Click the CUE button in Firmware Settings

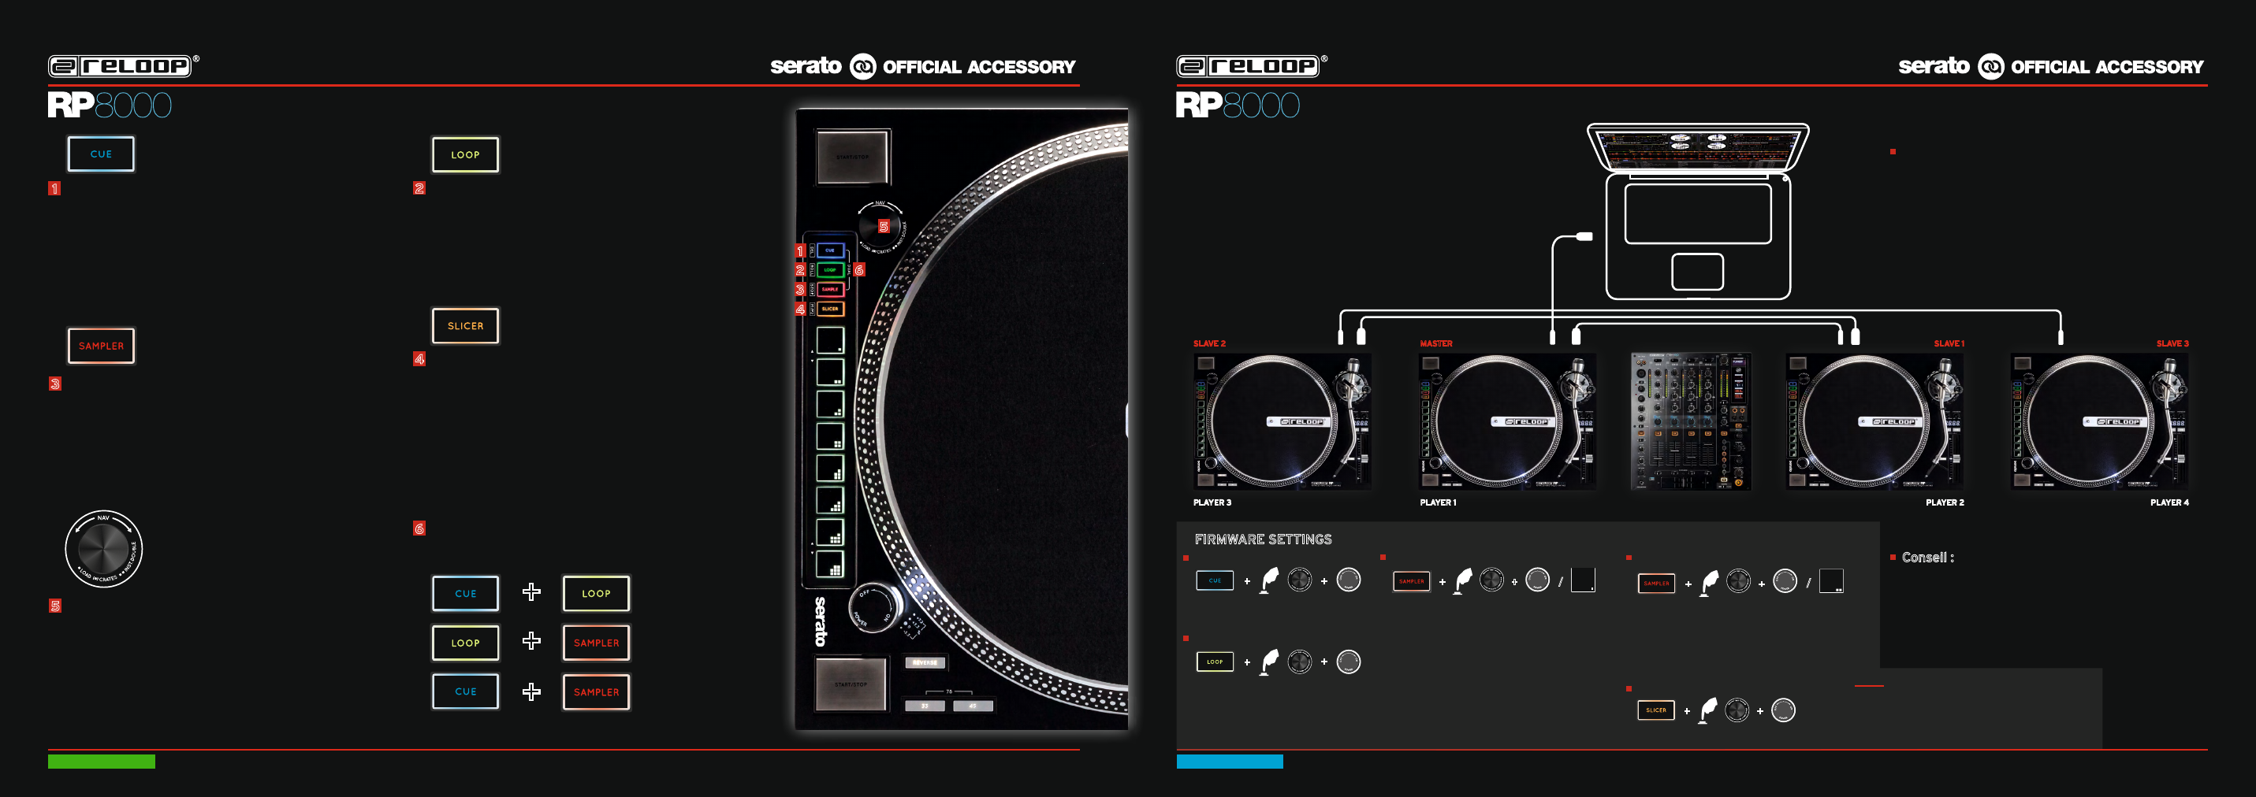(1215, 580)
